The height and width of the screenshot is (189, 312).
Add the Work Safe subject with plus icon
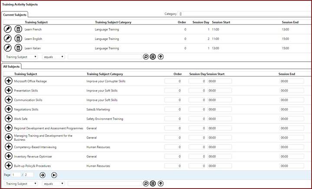8,119
